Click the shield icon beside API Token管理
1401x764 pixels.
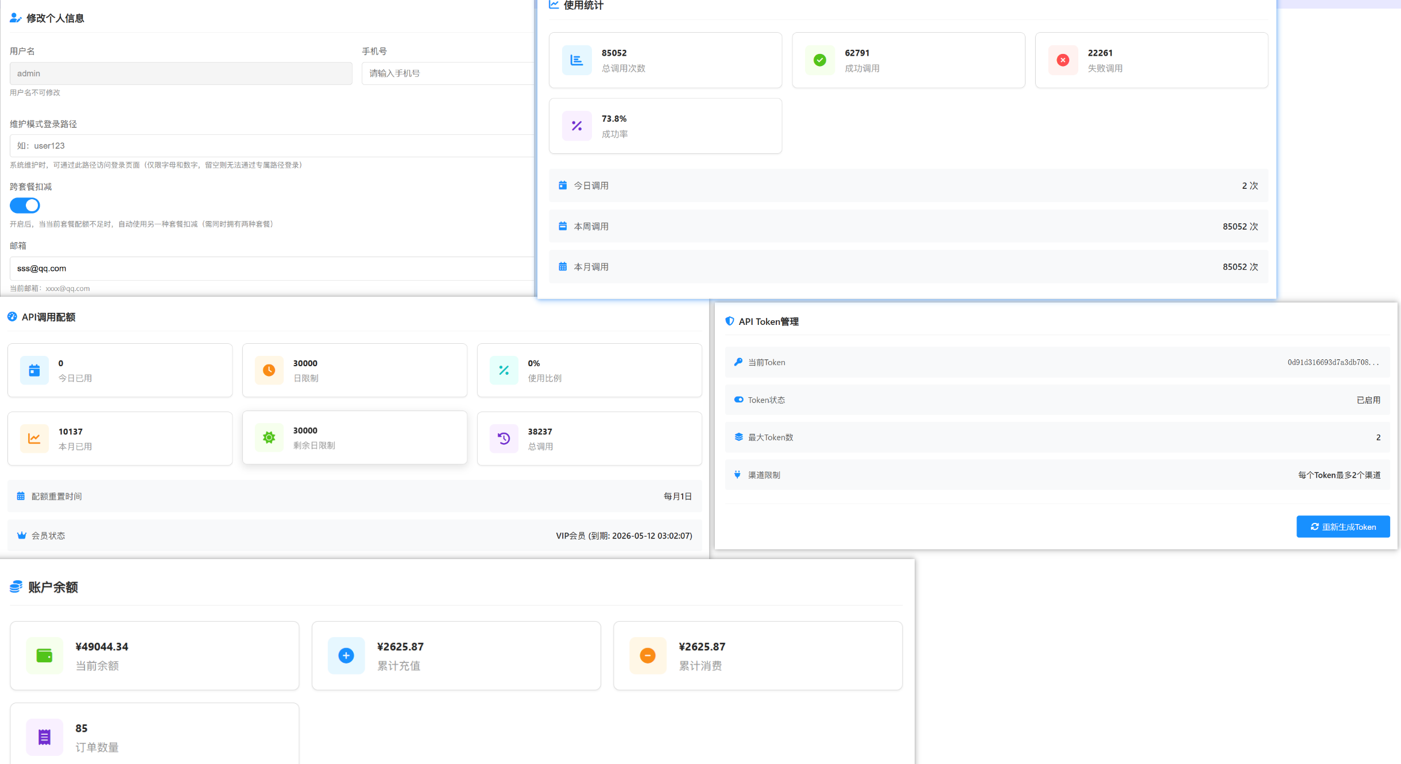coord(729,321)
